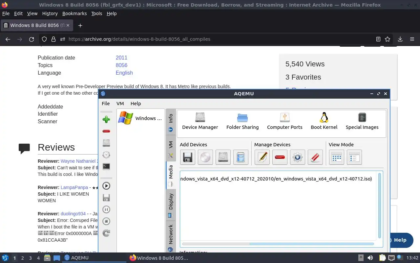Delete selected VM with red minus icon
Image resolution: width=420 pixels, height=263 pixels.
[106, 131]
